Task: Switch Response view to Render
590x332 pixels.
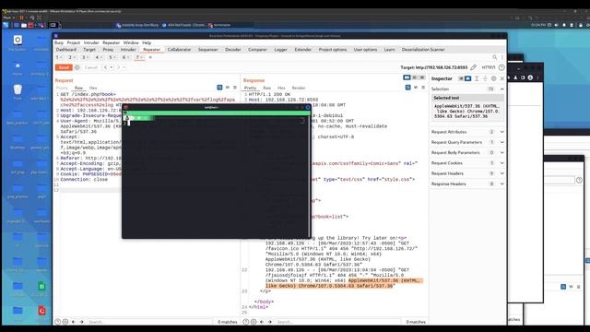Action: point(299,88)
